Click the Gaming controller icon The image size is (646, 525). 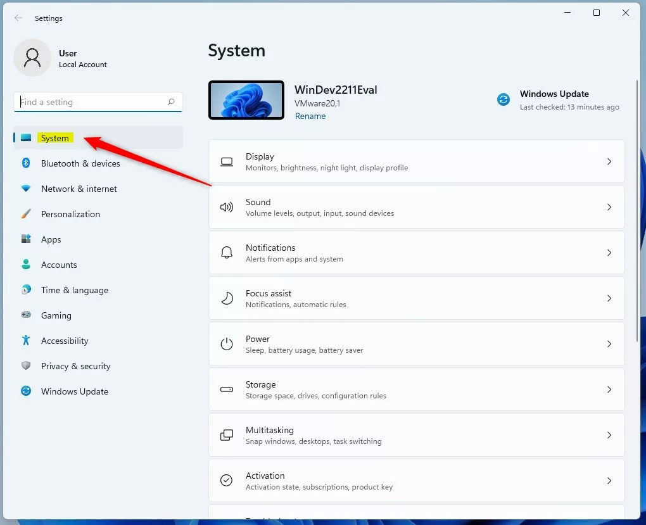tap(26, 315)
